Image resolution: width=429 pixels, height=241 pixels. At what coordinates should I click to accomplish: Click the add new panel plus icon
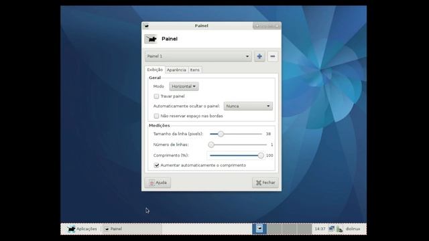(259, 56)
